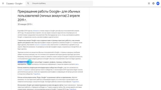Open 'Подробнее...' link after the Google+ sign-in button paragraph
The width and height of the screenshot is (161, 90).
click(x=76, y=82)
